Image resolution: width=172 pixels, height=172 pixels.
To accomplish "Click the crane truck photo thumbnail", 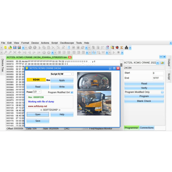I will [94, 103].
